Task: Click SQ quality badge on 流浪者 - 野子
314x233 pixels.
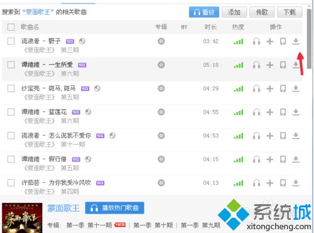Action: tap(70, 41)
